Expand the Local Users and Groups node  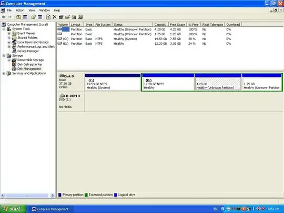coord(9,42)
